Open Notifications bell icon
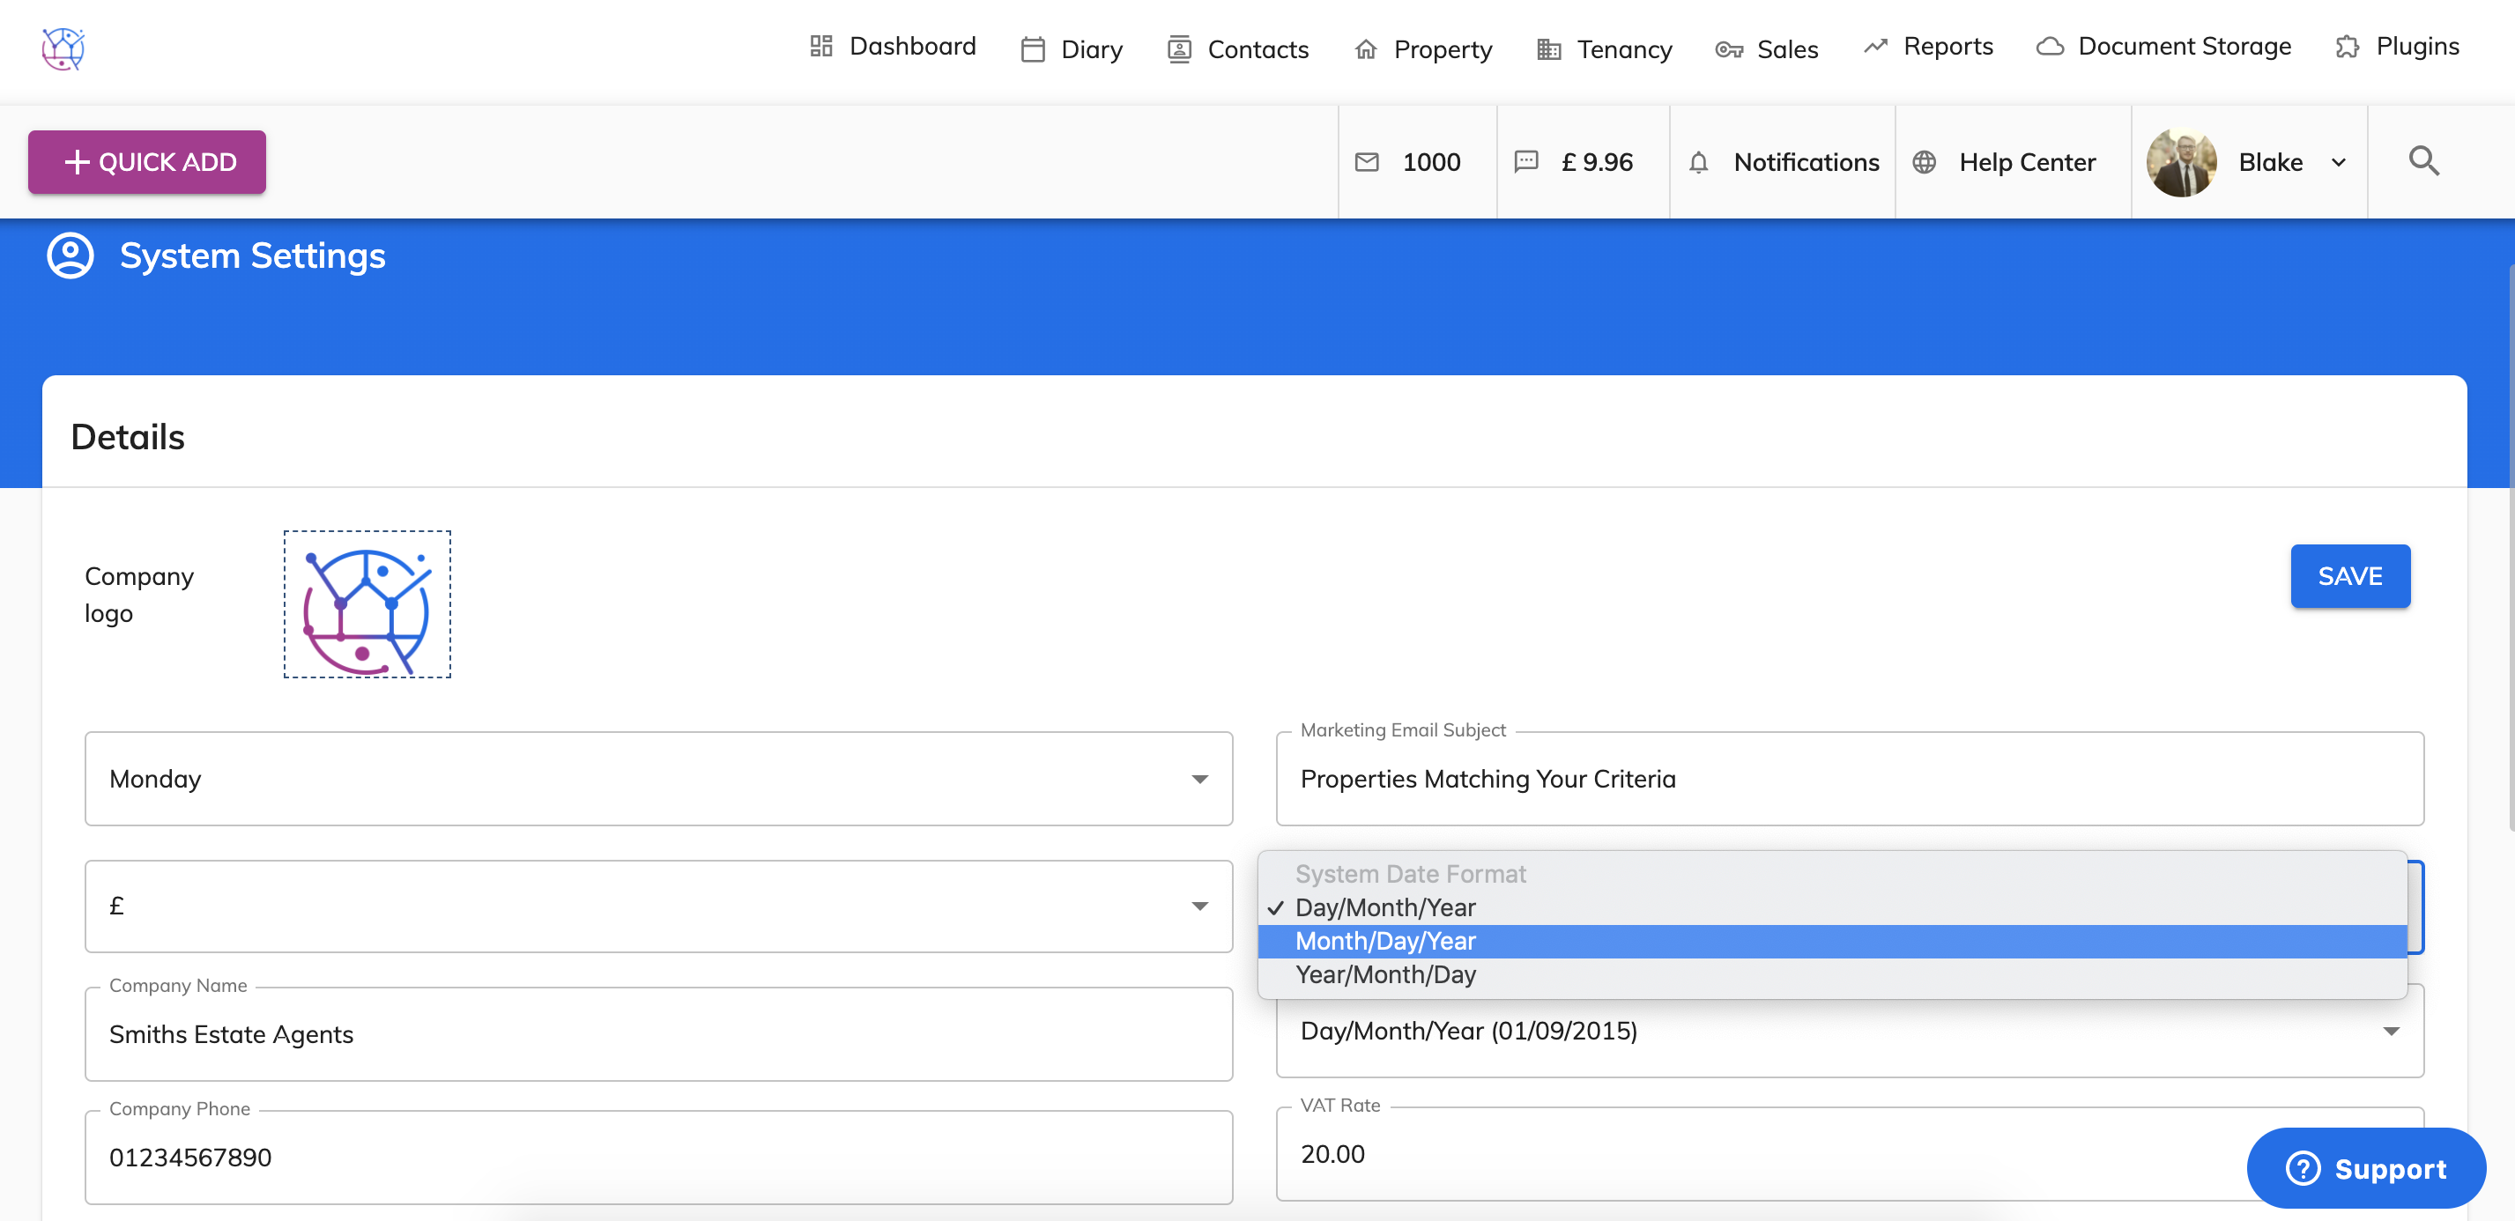 point(1698,162)
